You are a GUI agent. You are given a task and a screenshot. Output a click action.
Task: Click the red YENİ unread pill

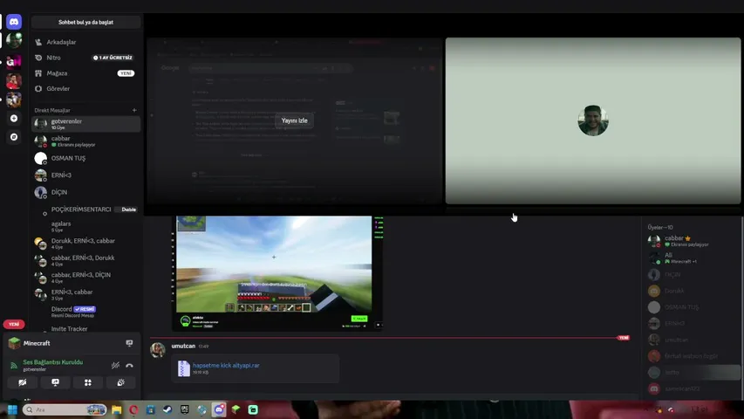point(14,324)
